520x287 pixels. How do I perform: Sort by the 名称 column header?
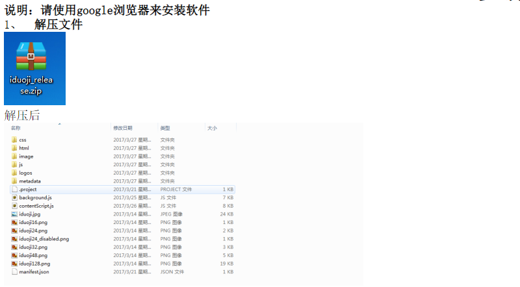point(16,128)
